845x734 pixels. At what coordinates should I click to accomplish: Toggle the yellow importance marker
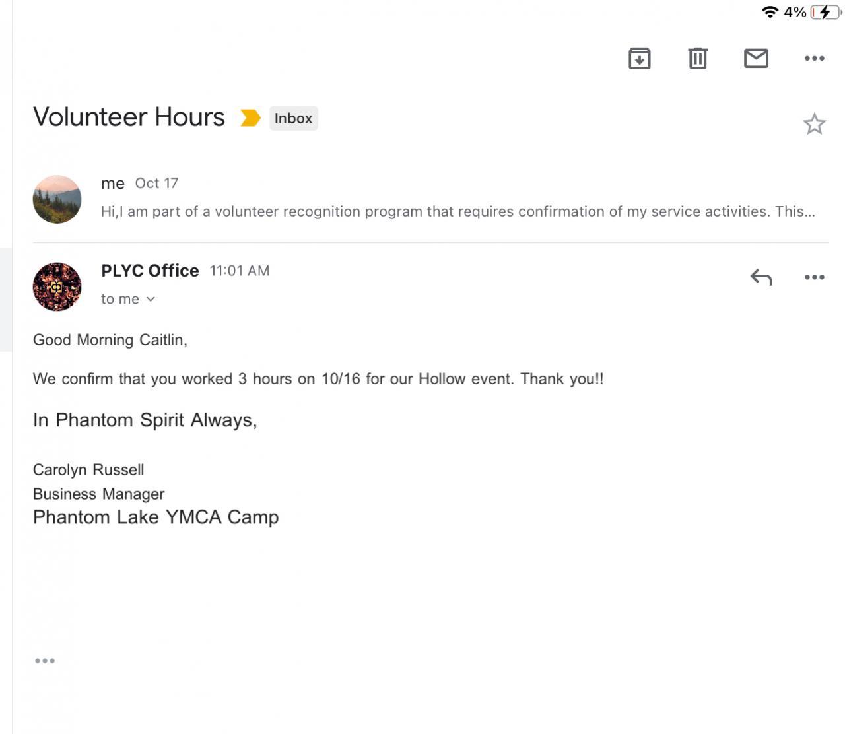[x=250, y=118]
